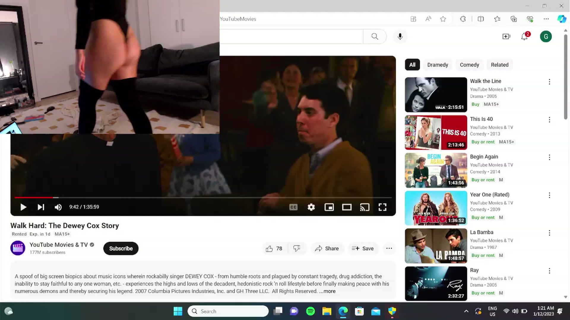Cast the video to a TV
The height and width of the screenshot is (320, 570).
(x=365, y=207)
